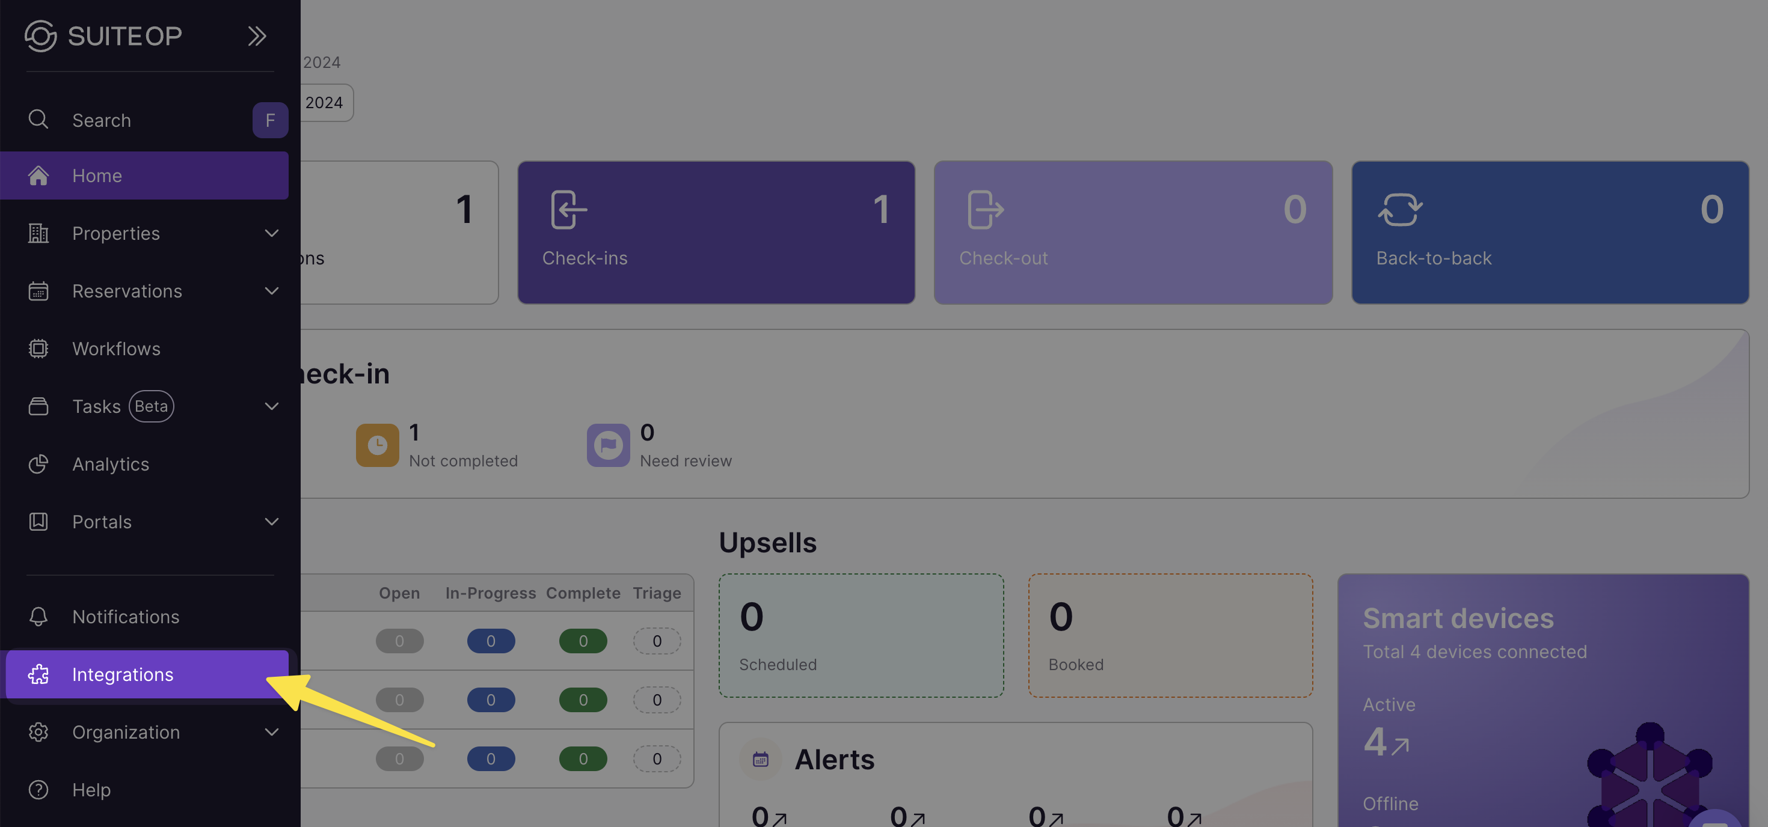Click the Integrations puzzle icon

tap(38, 674)
